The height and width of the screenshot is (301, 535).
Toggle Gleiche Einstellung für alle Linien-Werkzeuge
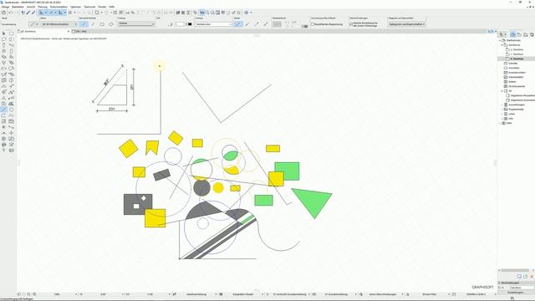[x=351, y=24]
